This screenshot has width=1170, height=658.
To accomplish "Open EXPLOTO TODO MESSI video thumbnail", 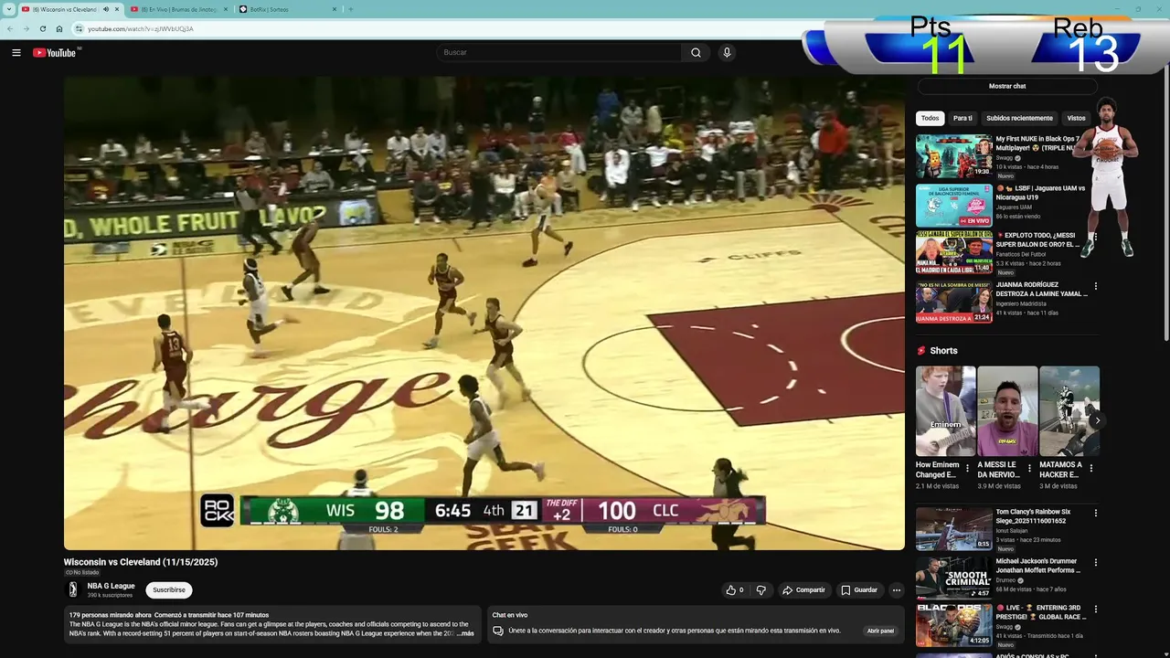I will pos(954,252).
